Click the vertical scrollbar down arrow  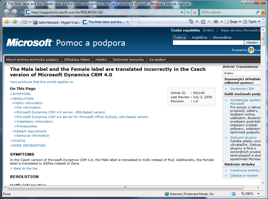263,183
